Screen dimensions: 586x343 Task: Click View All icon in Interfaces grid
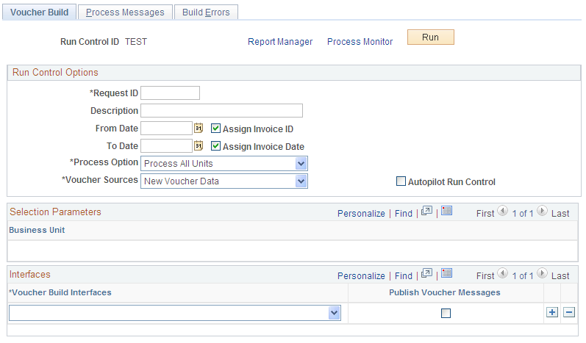coord(426,273)
